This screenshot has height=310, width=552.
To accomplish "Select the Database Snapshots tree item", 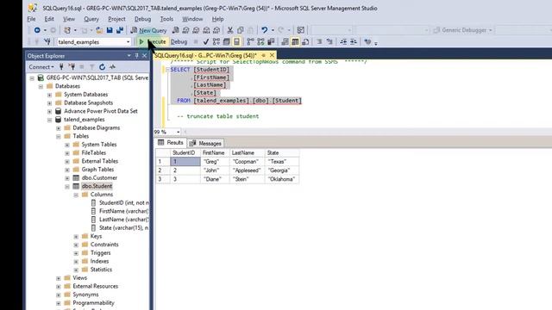I will point(88,103).
